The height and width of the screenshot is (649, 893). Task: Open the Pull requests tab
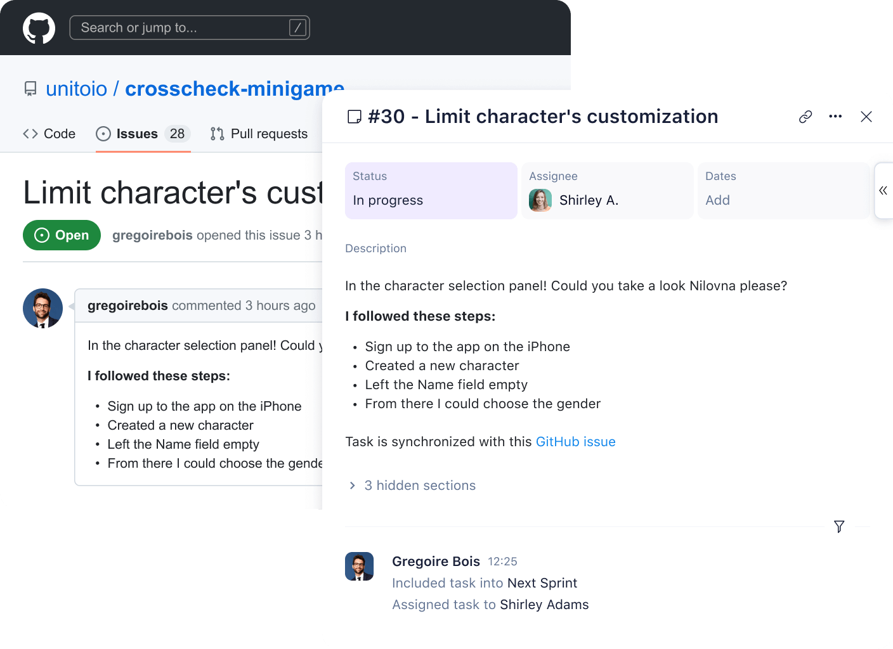259,134
